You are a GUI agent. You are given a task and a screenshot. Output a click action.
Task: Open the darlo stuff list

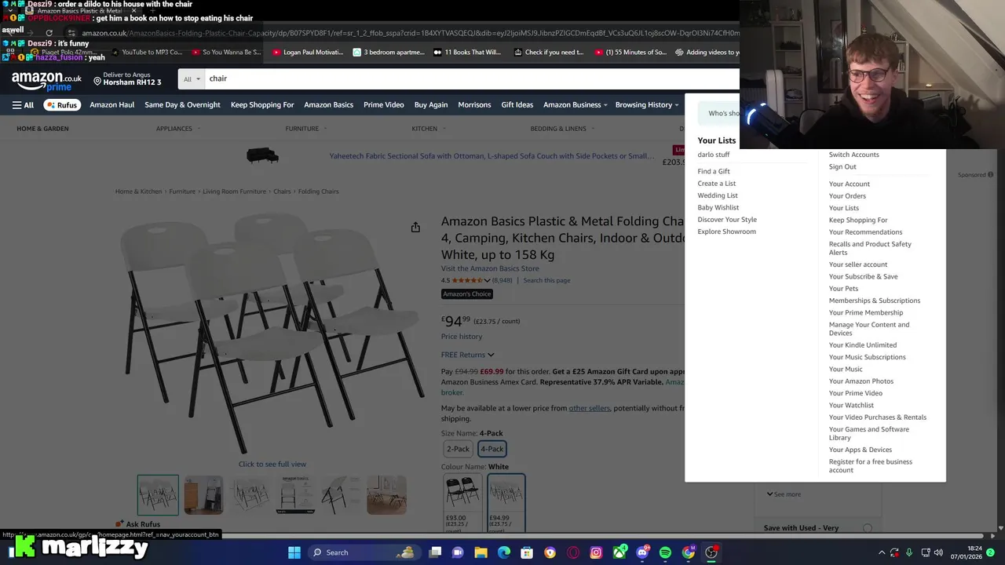(x=714, y=155)
